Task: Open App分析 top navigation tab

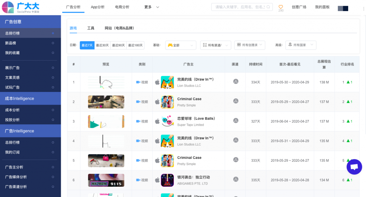Action: click(x=98, y=7)
